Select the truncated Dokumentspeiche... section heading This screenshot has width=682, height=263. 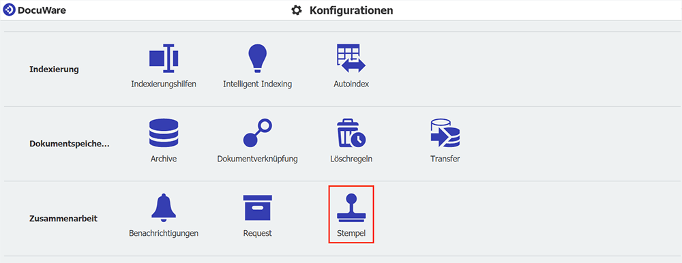[69, 144]
